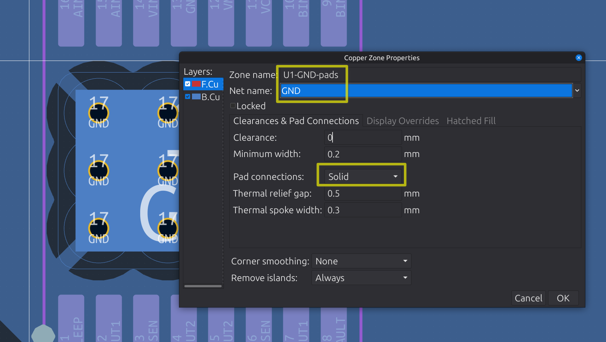This screenshot has height=342, width=606.
Task: Click the Minimum width field
Action: 363,154
